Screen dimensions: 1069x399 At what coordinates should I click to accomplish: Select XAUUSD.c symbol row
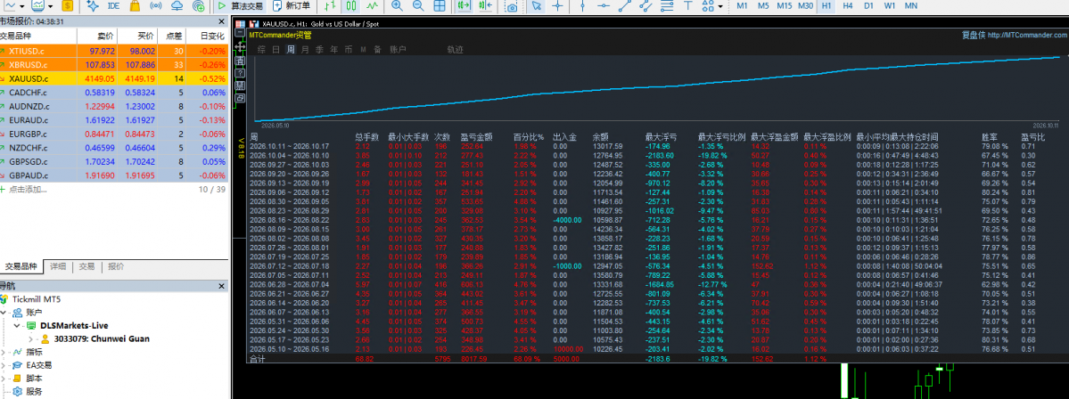pos(112,79)
